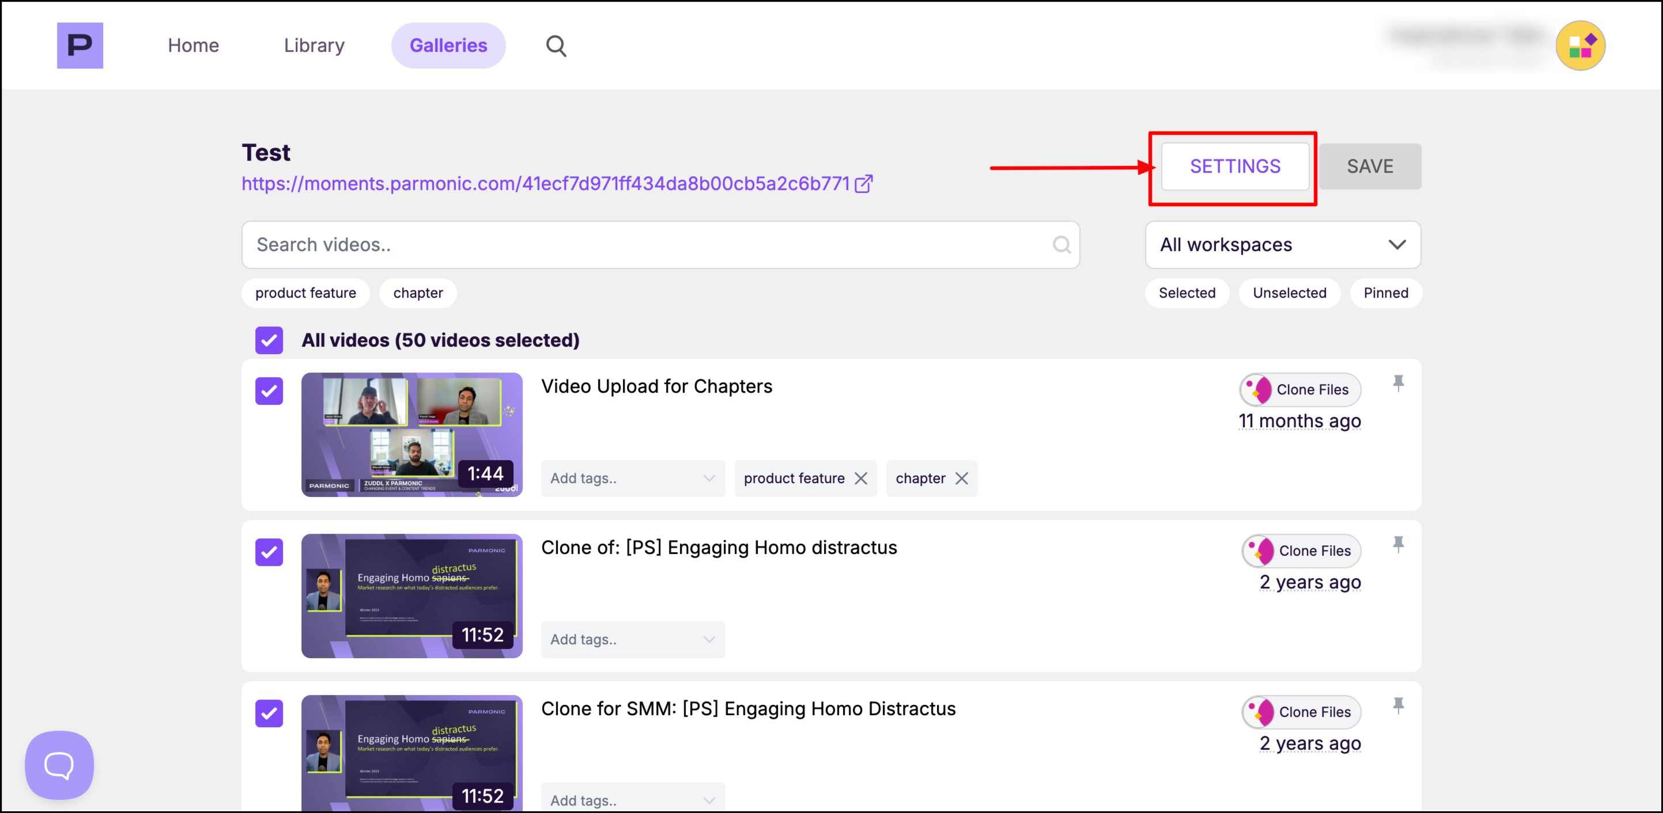Open the chat support bubble
This screenshot has width=1663, height=813.
(x=59, y=765)
